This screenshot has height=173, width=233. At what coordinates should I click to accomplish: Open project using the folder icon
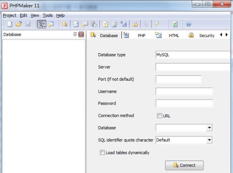pos(19,24)
